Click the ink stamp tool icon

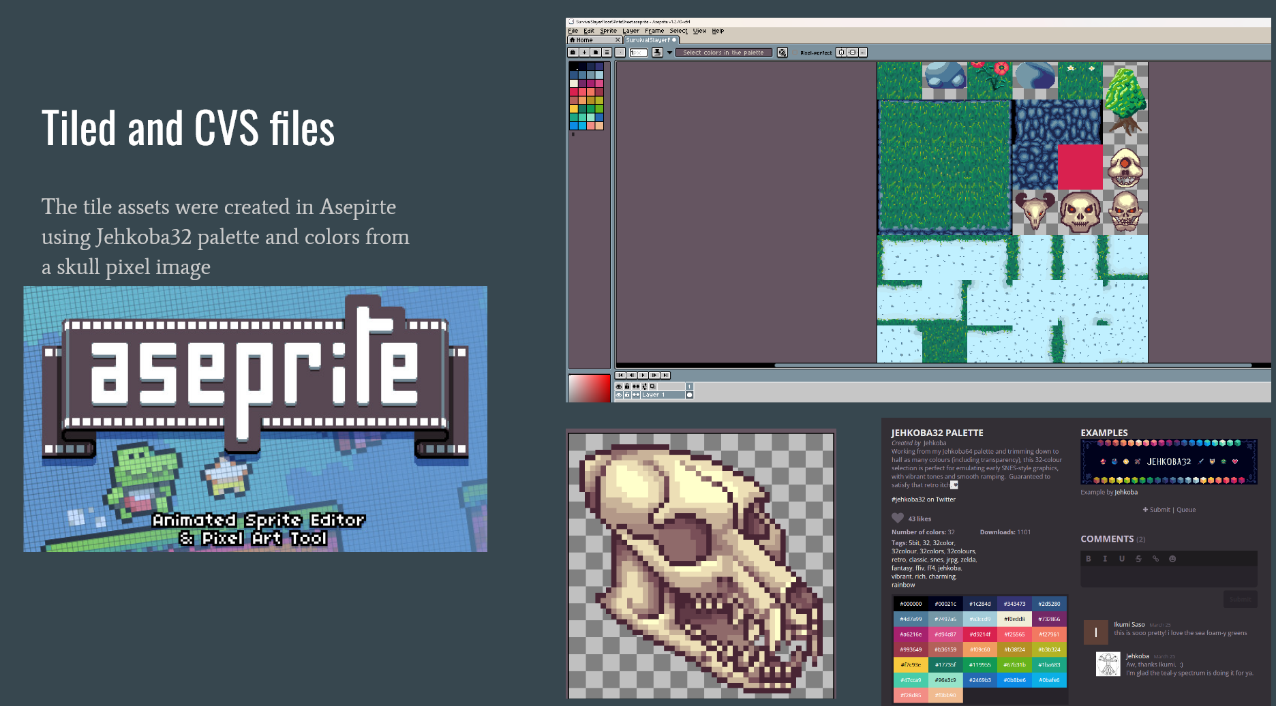coord(657,52)
